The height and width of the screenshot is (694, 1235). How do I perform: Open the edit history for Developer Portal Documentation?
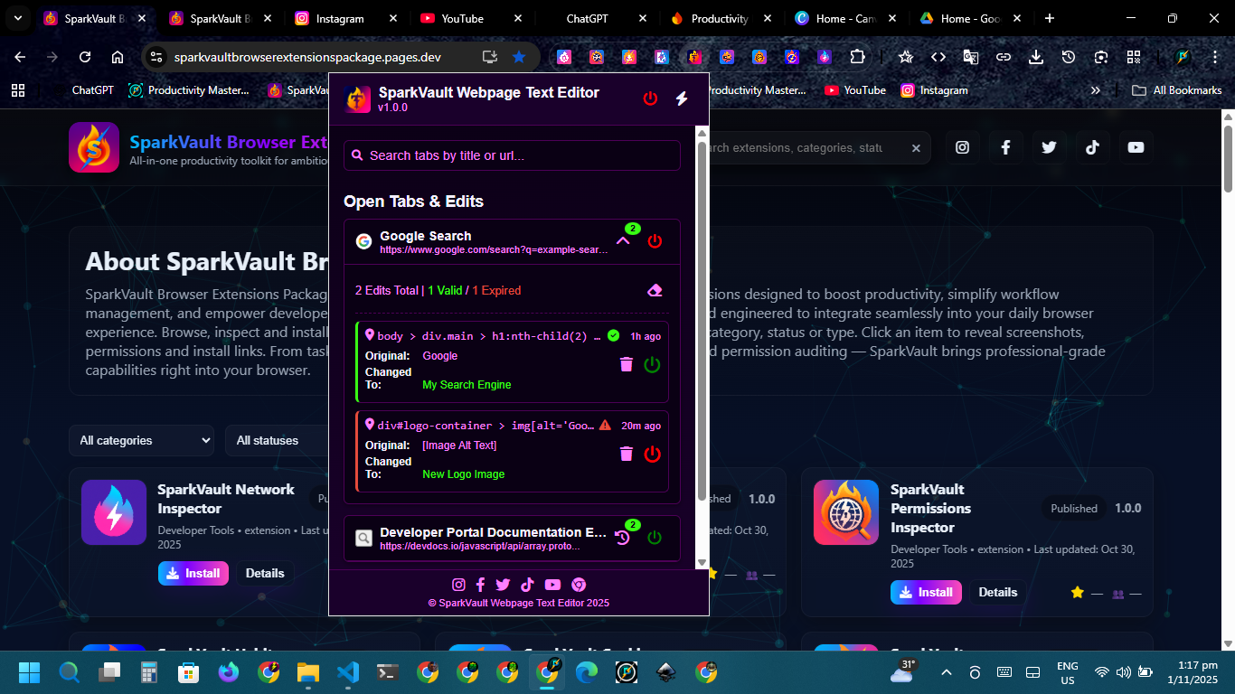point(622,538)
